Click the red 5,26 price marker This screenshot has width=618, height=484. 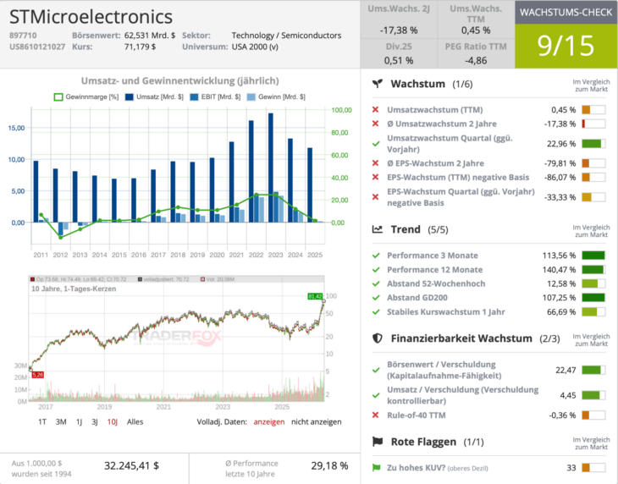coord(37,375)
